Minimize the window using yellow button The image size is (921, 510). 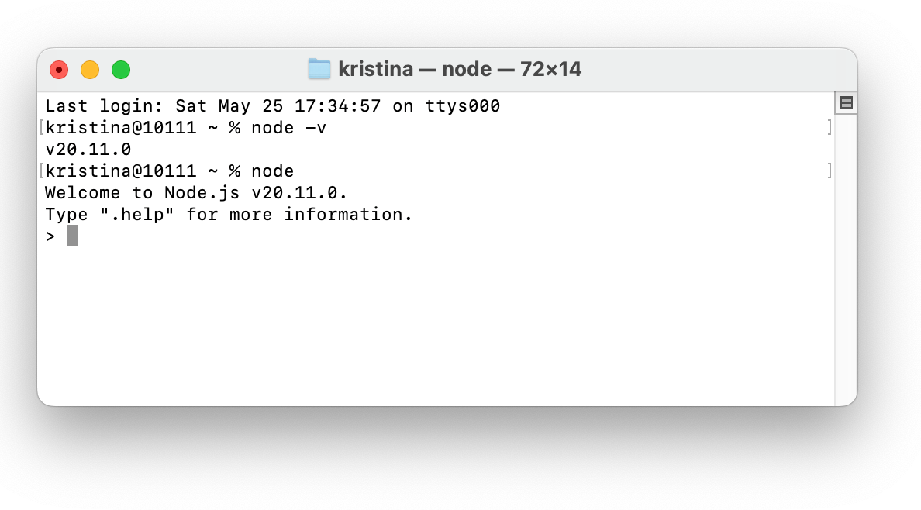(x=90, y=70)
